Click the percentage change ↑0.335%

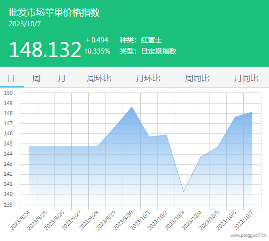click(x=97, y=51)
